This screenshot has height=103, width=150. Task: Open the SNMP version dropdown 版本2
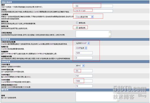80,66
